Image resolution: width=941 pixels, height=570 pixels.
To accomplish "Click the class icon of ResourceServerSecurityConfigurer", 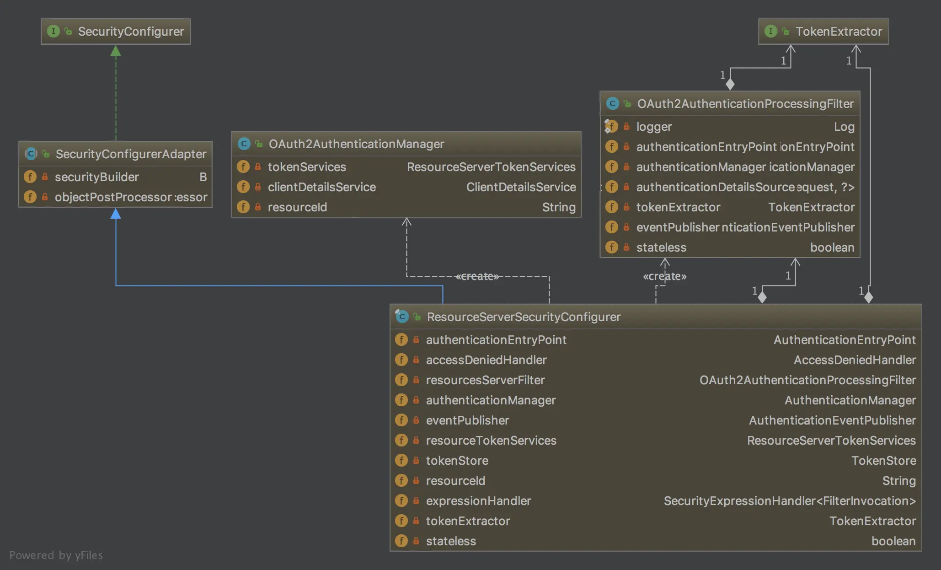I will pyautogui.click(x=401, y=316).
